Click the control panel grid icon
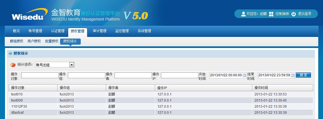323x119 pixels. (x=271, y=14)
